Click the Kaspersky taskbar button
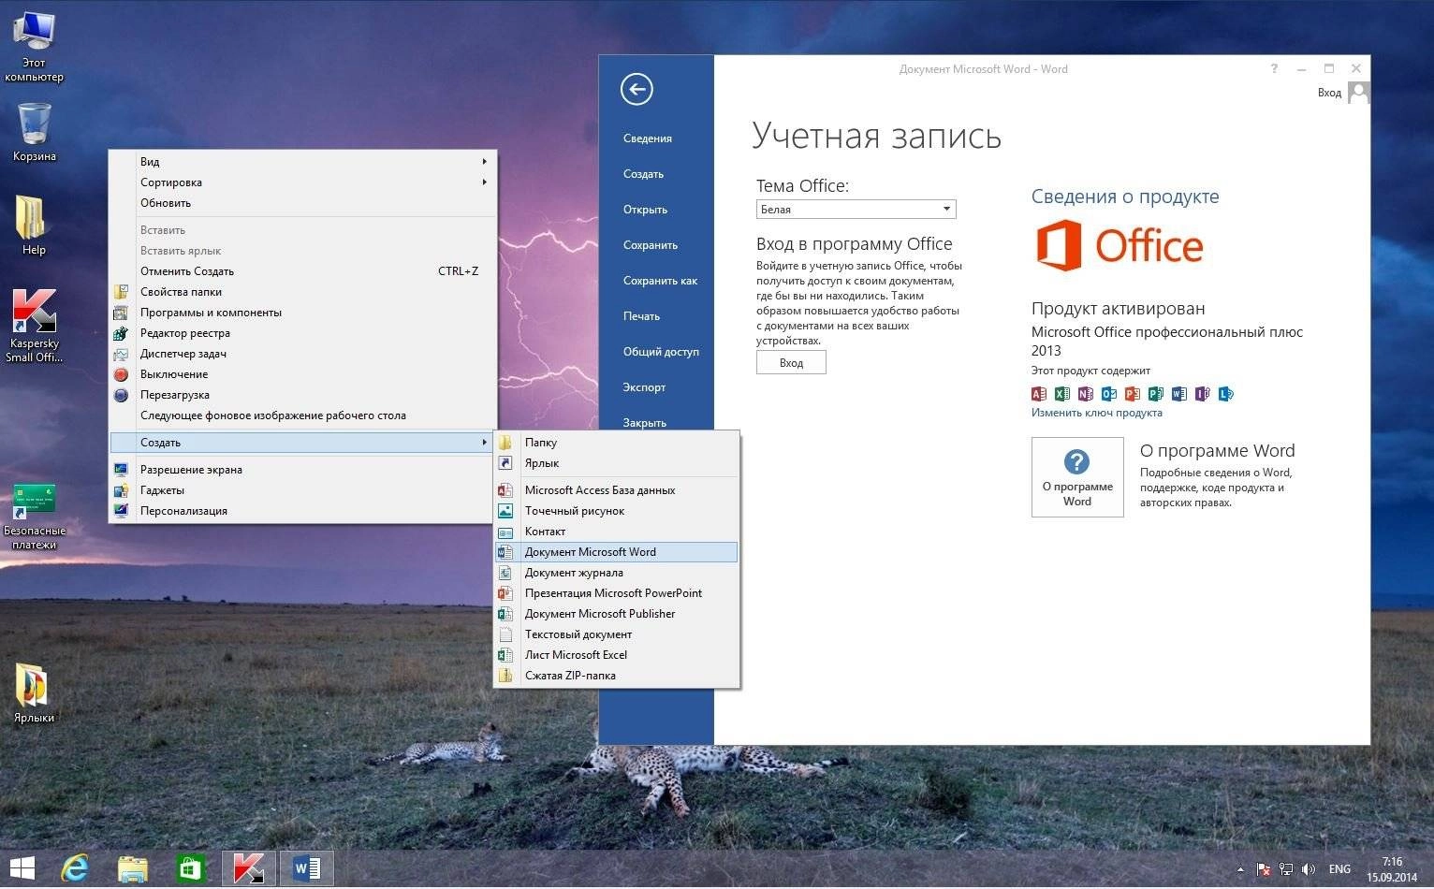 coord(249,868)
